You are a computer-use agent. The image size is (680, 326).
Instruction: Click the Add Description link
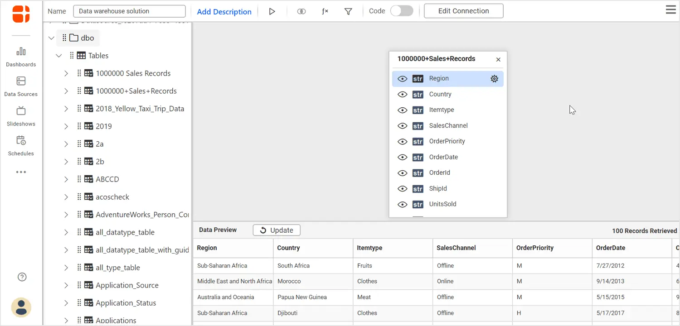point(224,12)
